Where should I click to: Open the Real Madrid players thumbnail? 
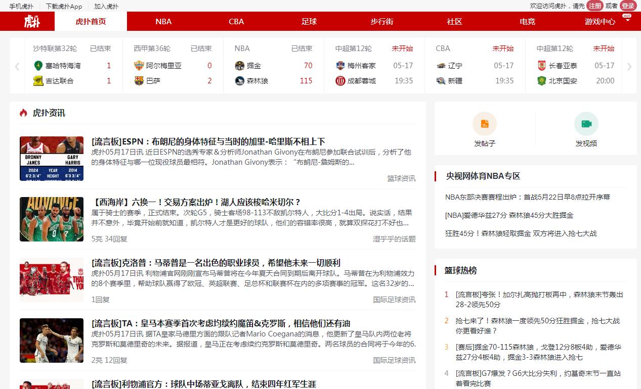[x=52, y=341]
